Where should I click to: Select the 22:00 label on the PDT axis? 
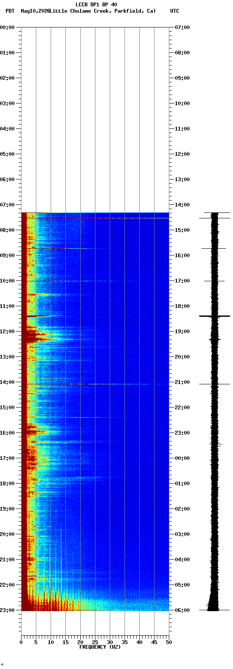coord(7,585)
